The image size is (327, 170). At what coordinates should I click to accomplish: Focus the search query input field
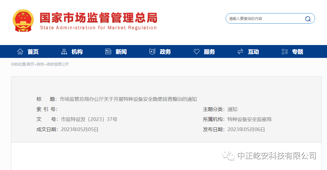pos(265,19)
